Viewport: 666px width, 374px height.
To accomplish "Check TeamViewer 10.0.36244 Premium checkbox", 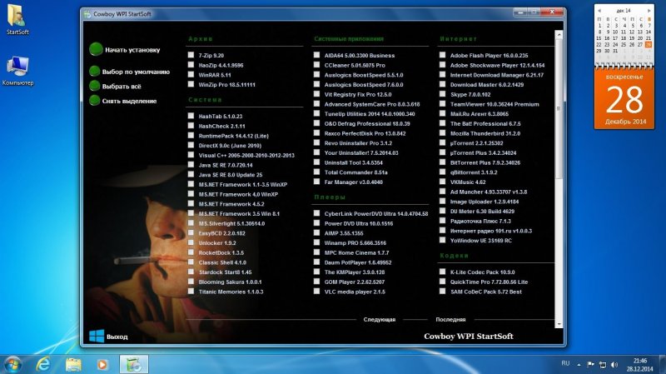I will (x=442, y=103).
